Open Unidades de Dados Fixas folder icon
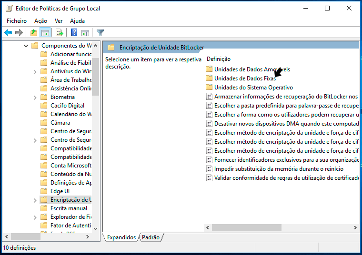The image size is (362, 255). (x=209, y=78)
